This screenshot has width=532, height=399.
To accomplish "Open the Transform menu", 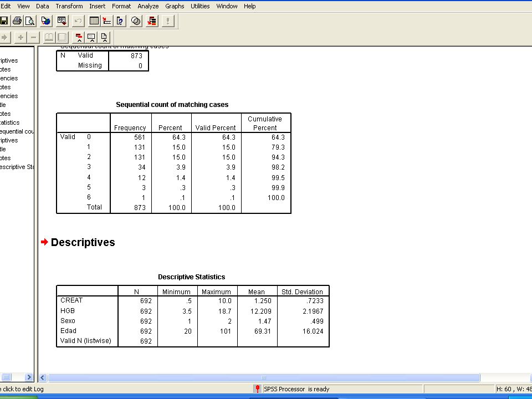I will tap(69, 6).
